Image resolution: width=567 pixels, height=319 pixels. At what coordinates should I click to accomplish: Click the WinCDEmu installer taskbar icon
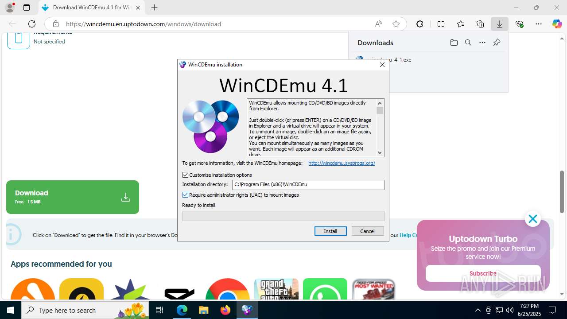(x=247, y=310)
